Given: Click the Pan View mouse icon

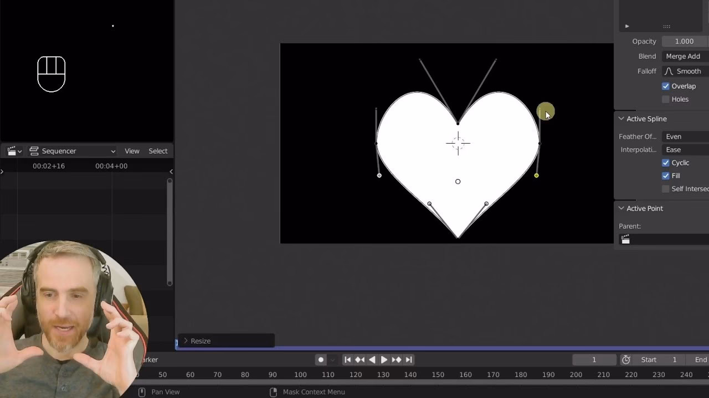Looking at the screenshot, I should (x=142, y=392).
